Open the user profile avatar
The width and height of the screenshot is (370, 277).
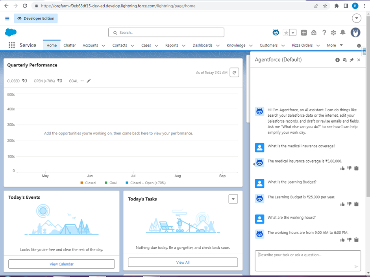(355, 33)
